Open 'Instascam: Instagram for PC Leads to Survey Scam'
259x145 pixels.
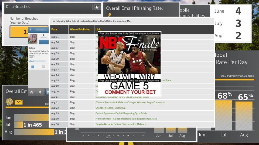122,97
